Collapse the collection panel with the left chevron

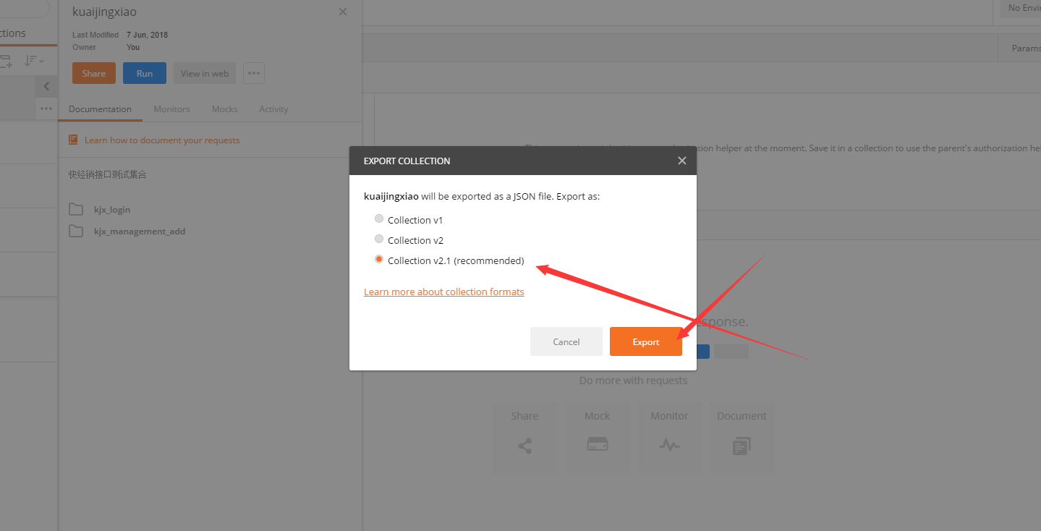click(x=46, y=87)
